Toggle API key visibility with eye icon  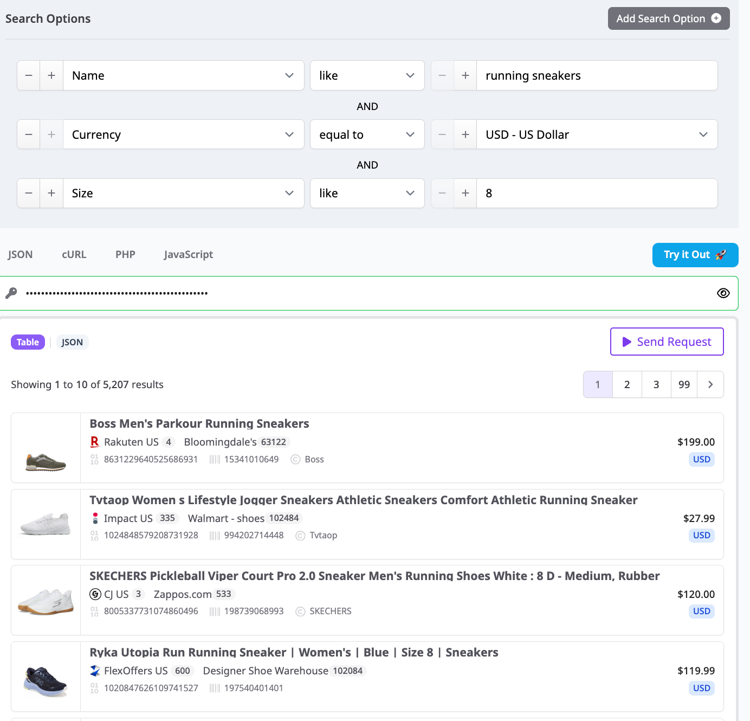pos(723,293)
